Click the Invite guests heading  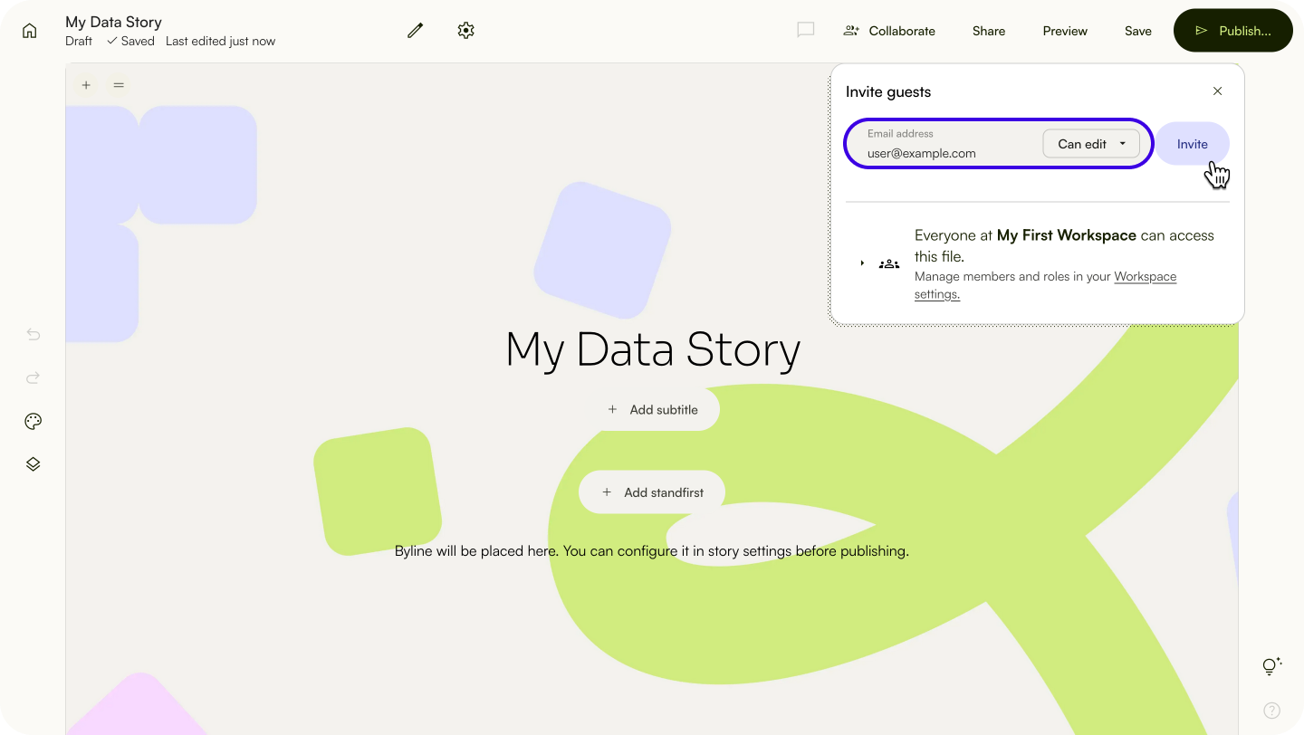coord(888,91)
